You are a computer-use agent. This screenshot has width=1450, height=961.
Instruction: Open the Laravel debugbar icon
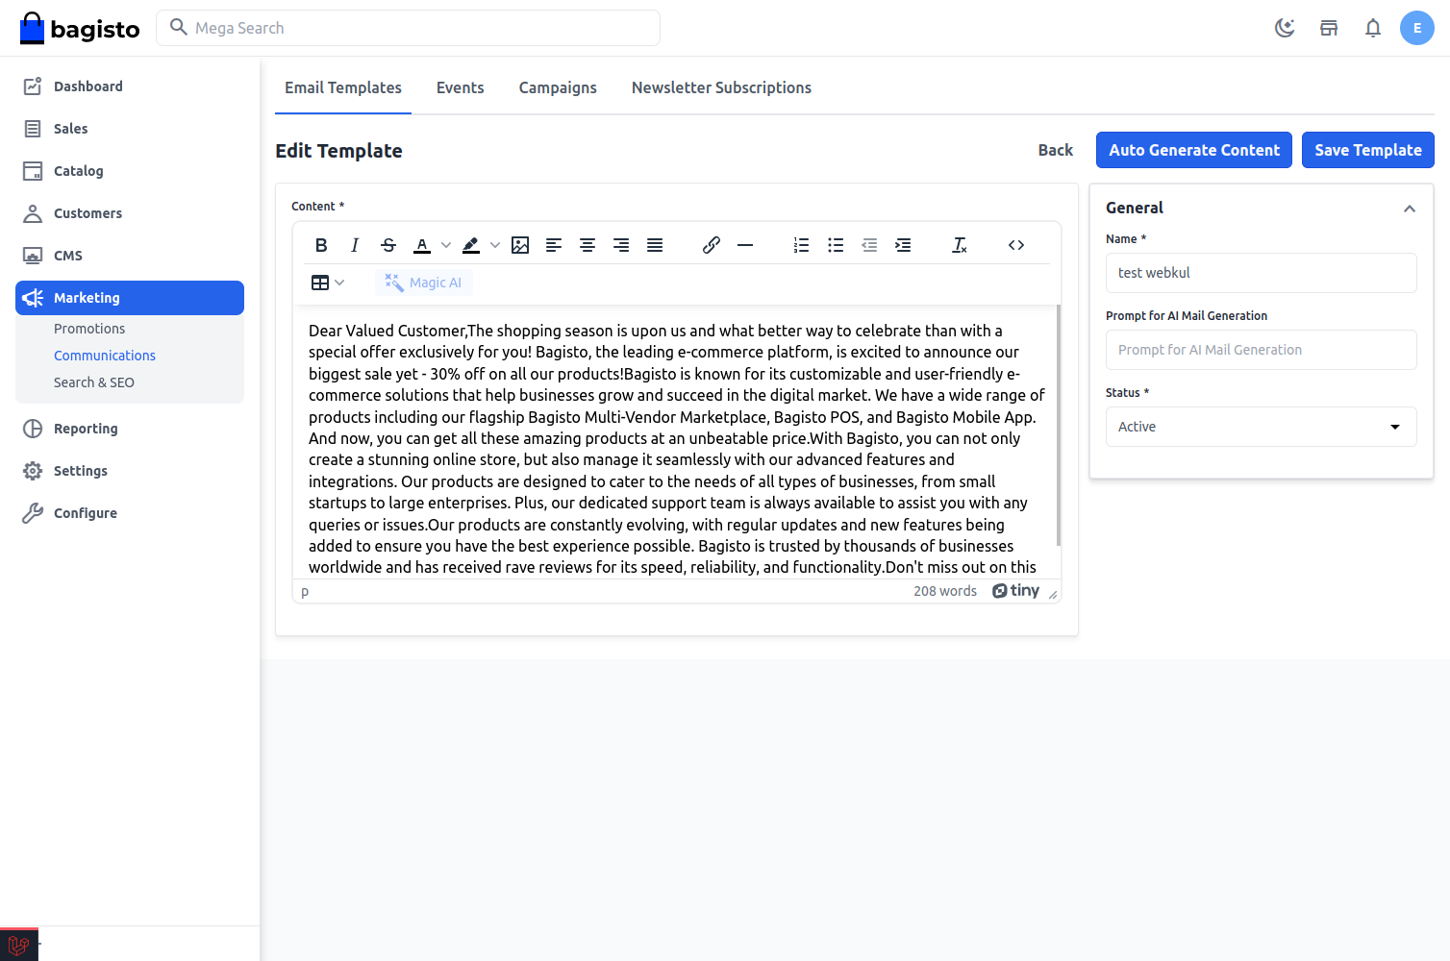(19, 946)
